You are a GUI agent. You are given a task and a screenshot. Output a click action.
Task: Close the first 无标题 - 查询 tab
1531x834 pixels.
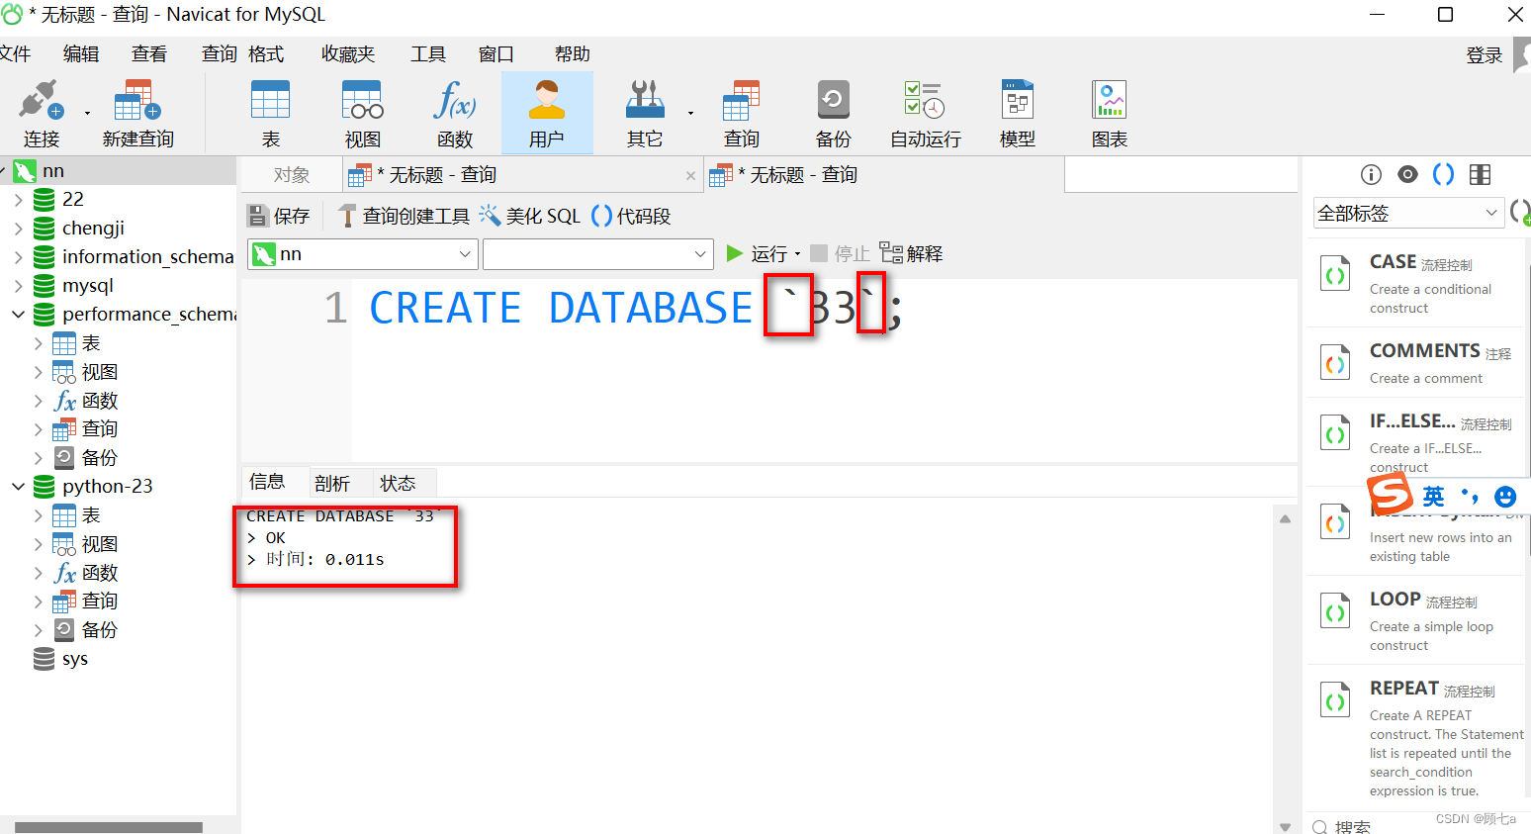[690, 176]
